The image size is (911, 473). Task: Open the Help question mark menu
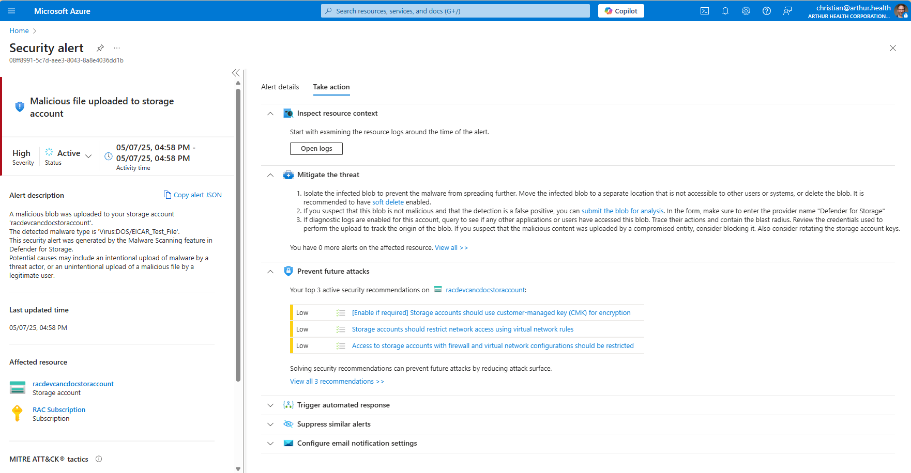767,11
